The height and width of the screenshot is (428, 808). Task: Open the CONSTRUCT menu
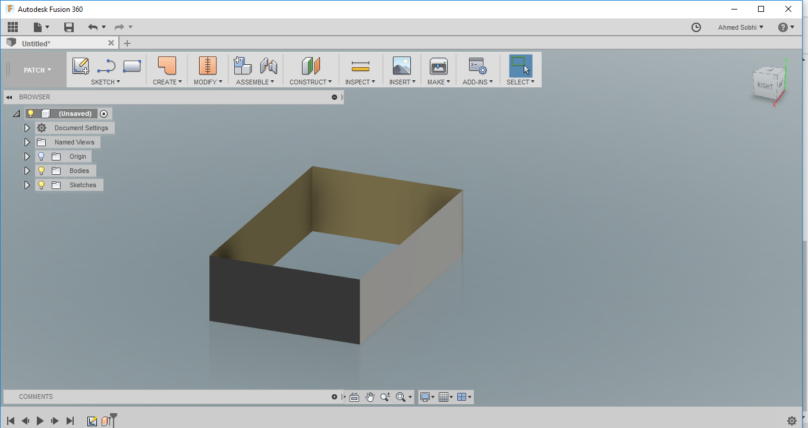310,82
